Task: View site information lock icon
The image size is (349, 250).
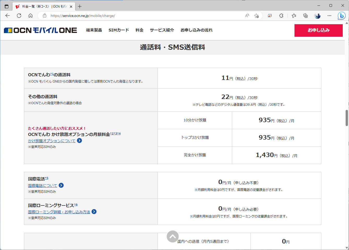Action: pos(45,16)
